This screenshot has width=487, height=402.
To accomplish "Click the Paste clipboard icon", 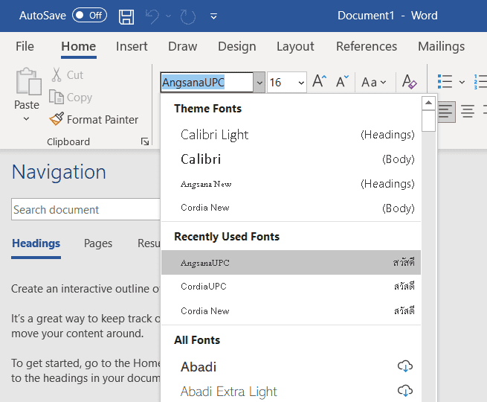I will pyautogui.click(x=28, y=81).
